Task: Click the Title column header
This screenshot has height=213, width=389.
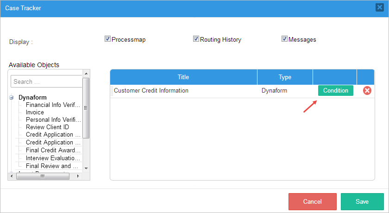Action: click(x=183, y=77)
